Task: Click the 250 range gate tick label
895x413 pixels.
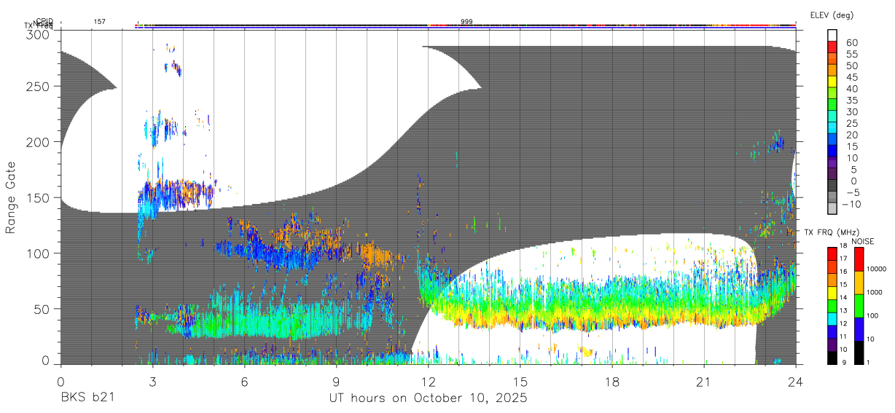Action: pos(37,86)
